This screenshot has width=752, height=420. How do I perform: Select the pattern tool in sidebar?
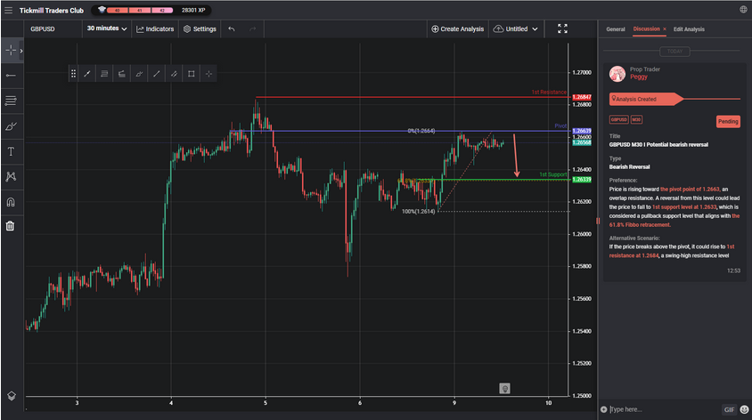pyautogui.click(x=11, y=177)
